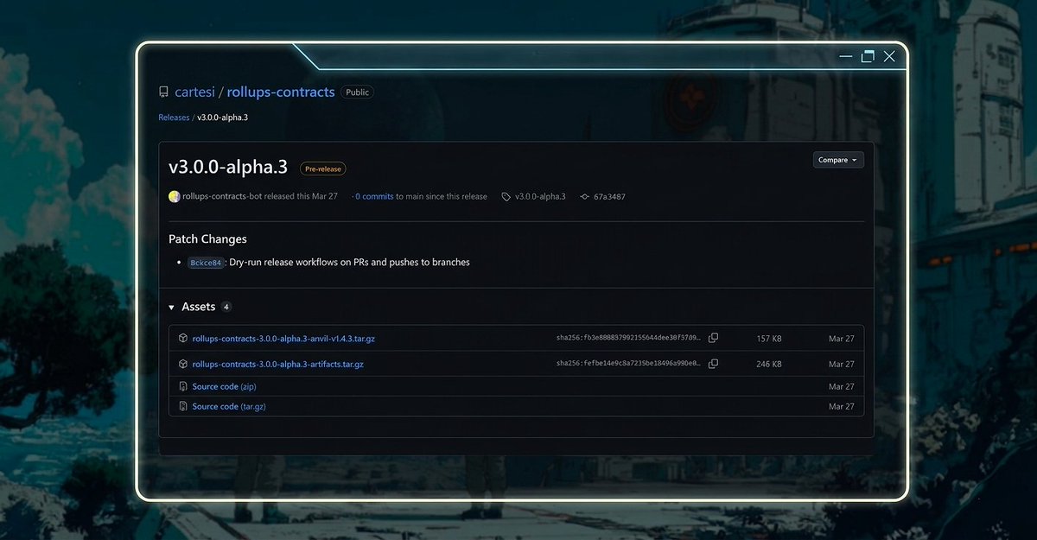
Task: Click the Patch Changes heading
Action: (x=207, y=239)
